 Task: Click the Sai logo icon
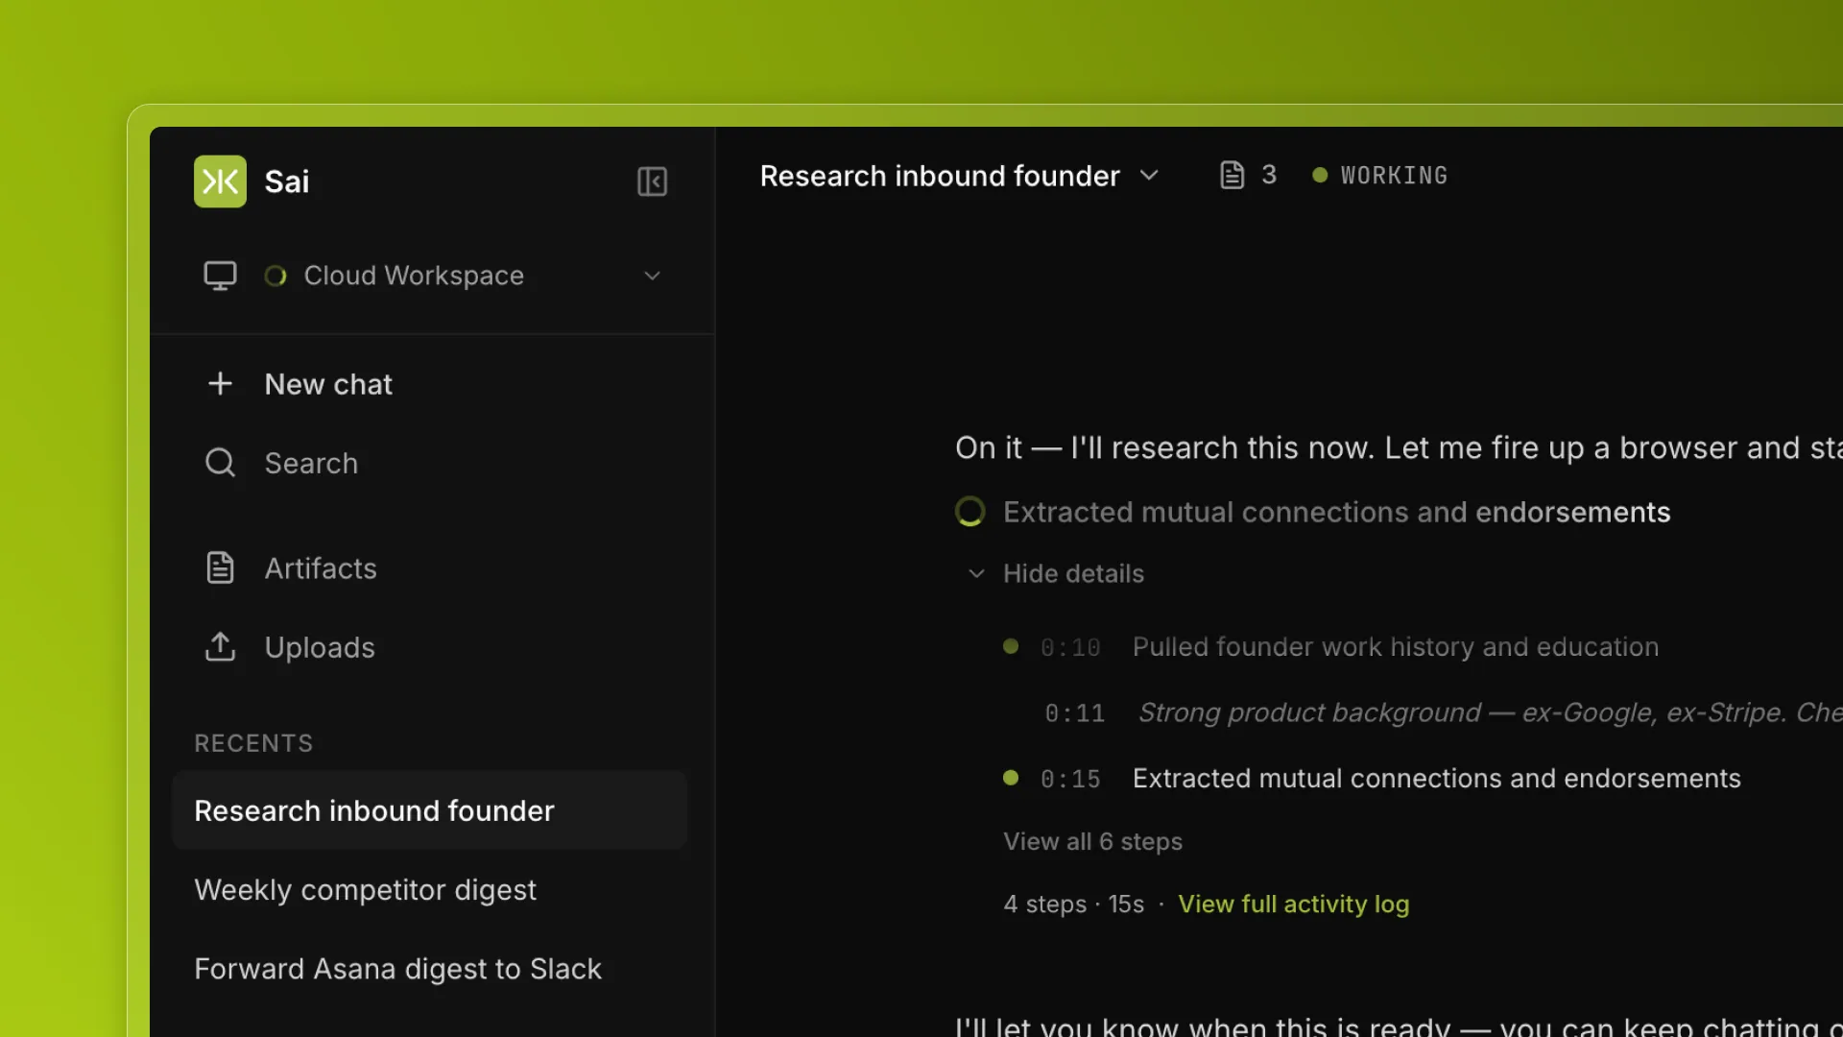(220, 181)
